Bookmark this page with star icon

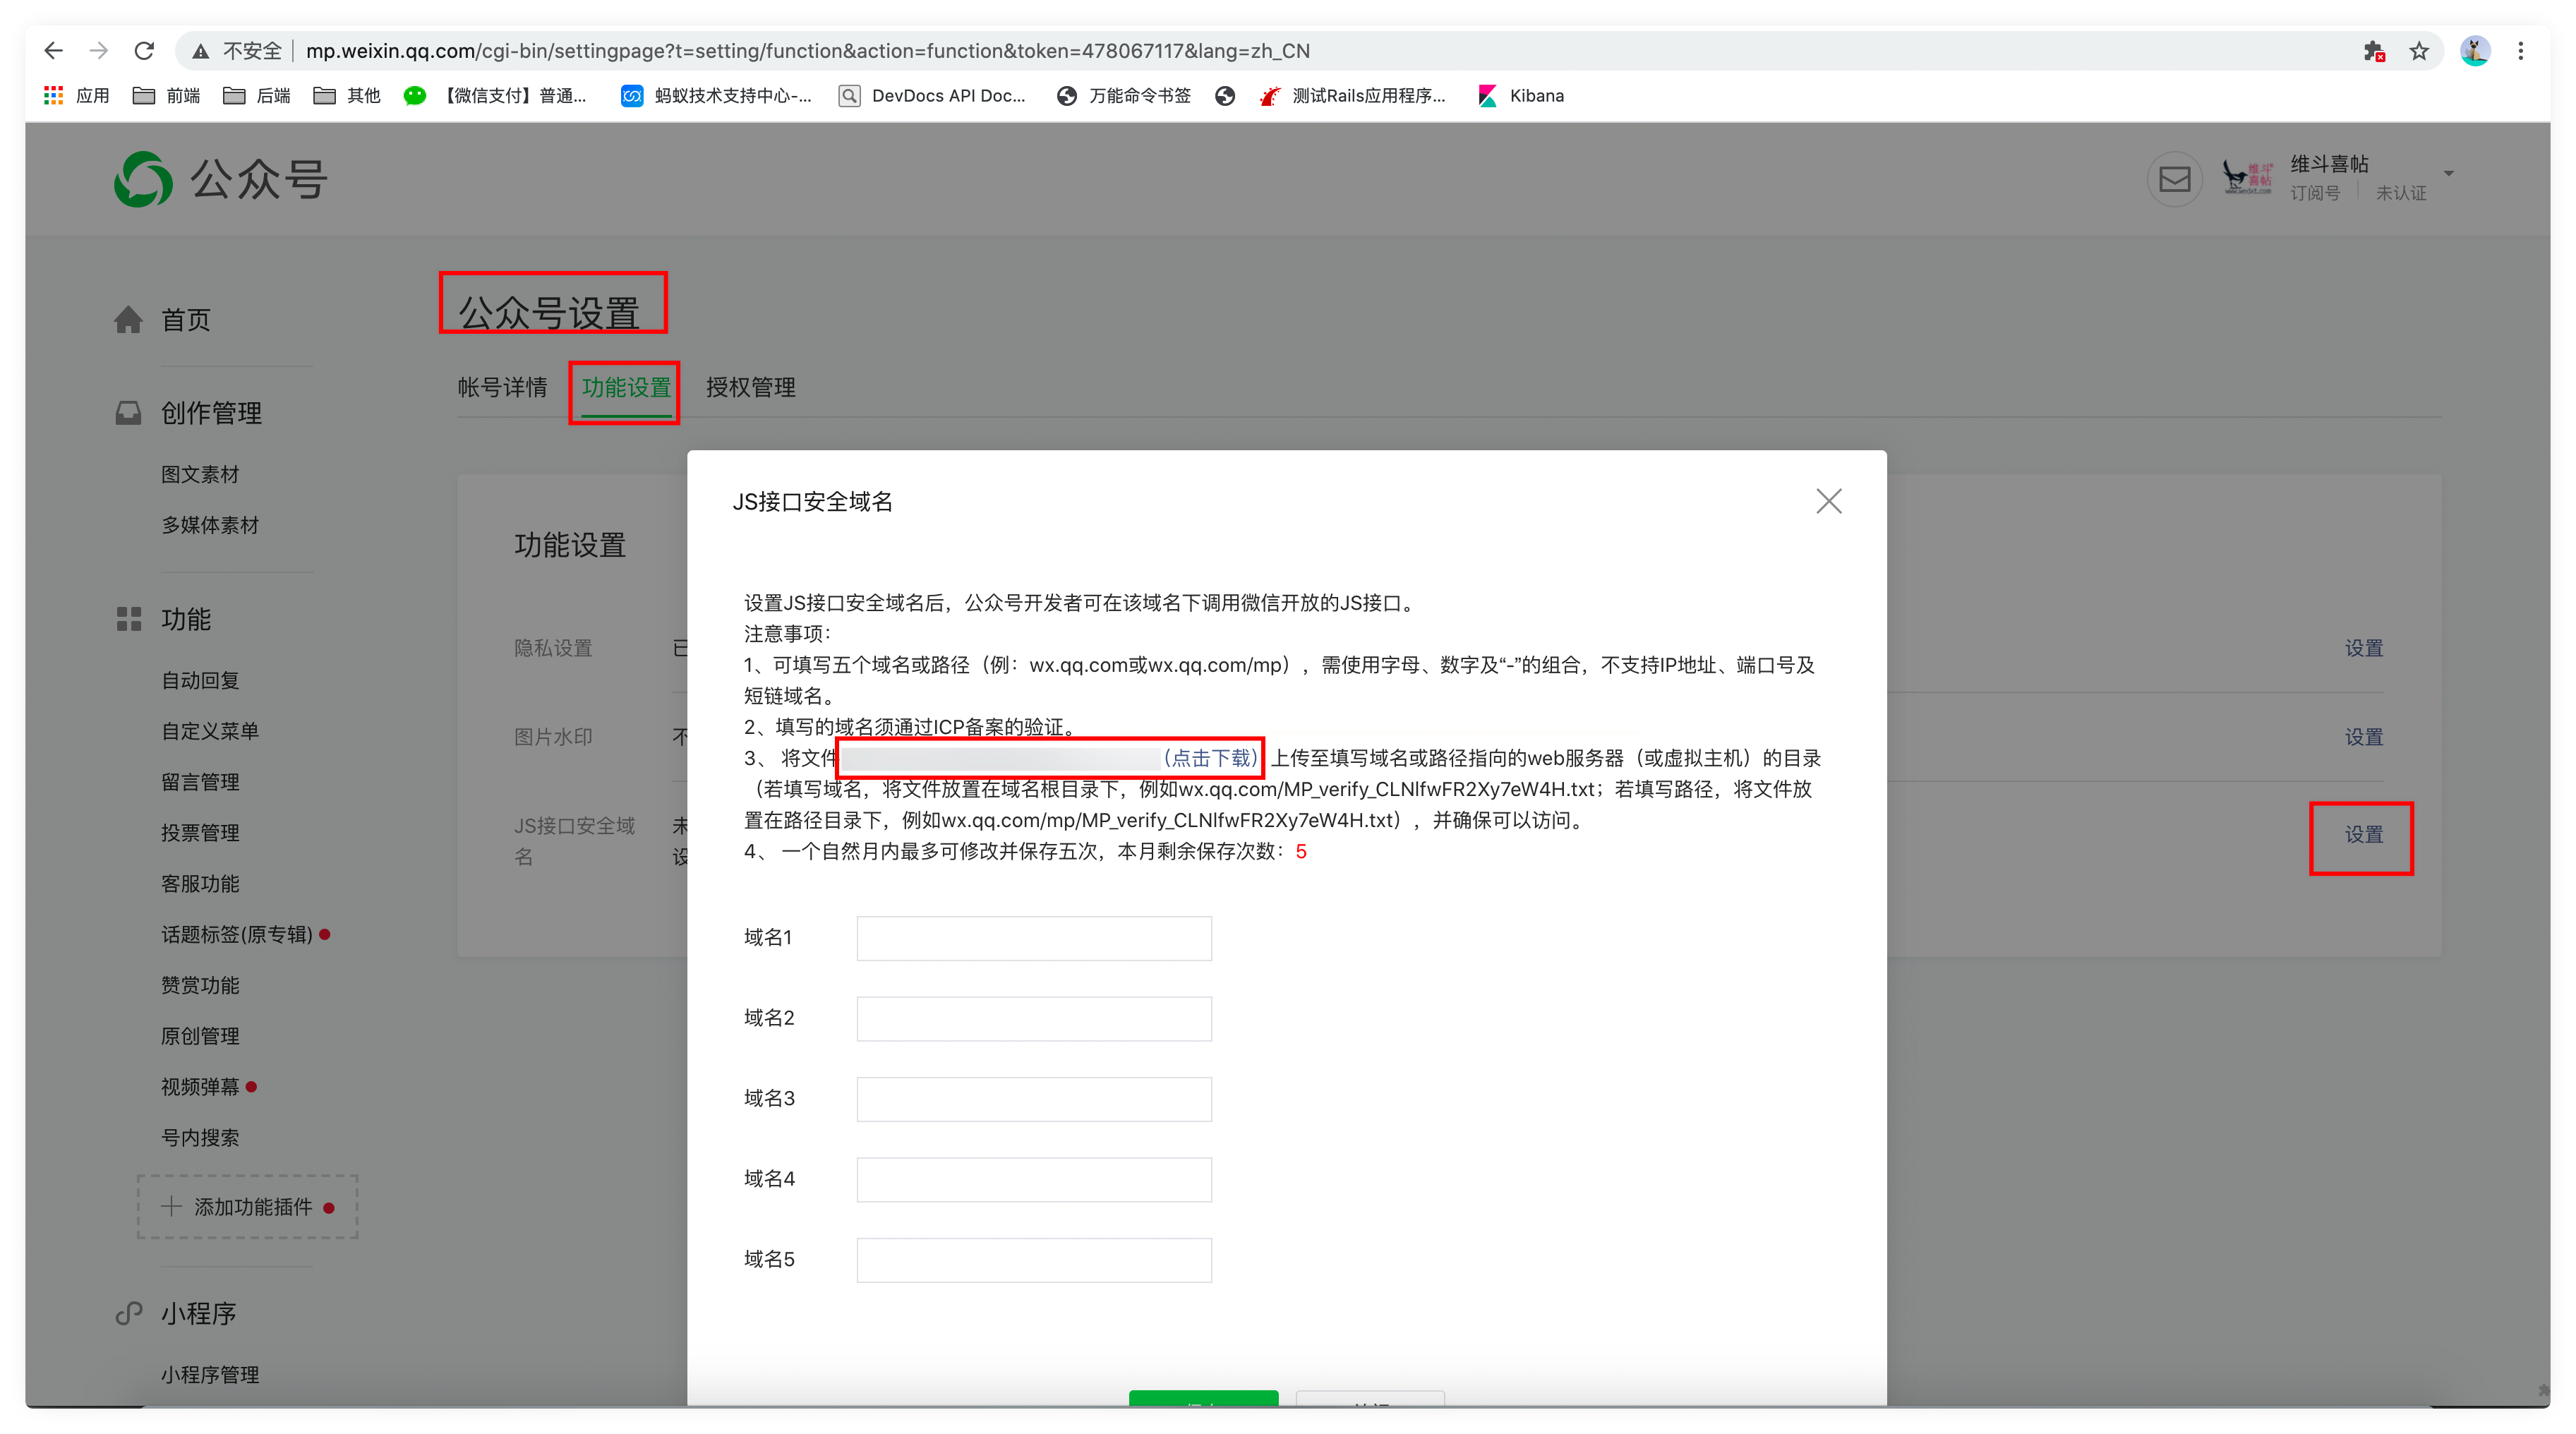pos(2419,51)
